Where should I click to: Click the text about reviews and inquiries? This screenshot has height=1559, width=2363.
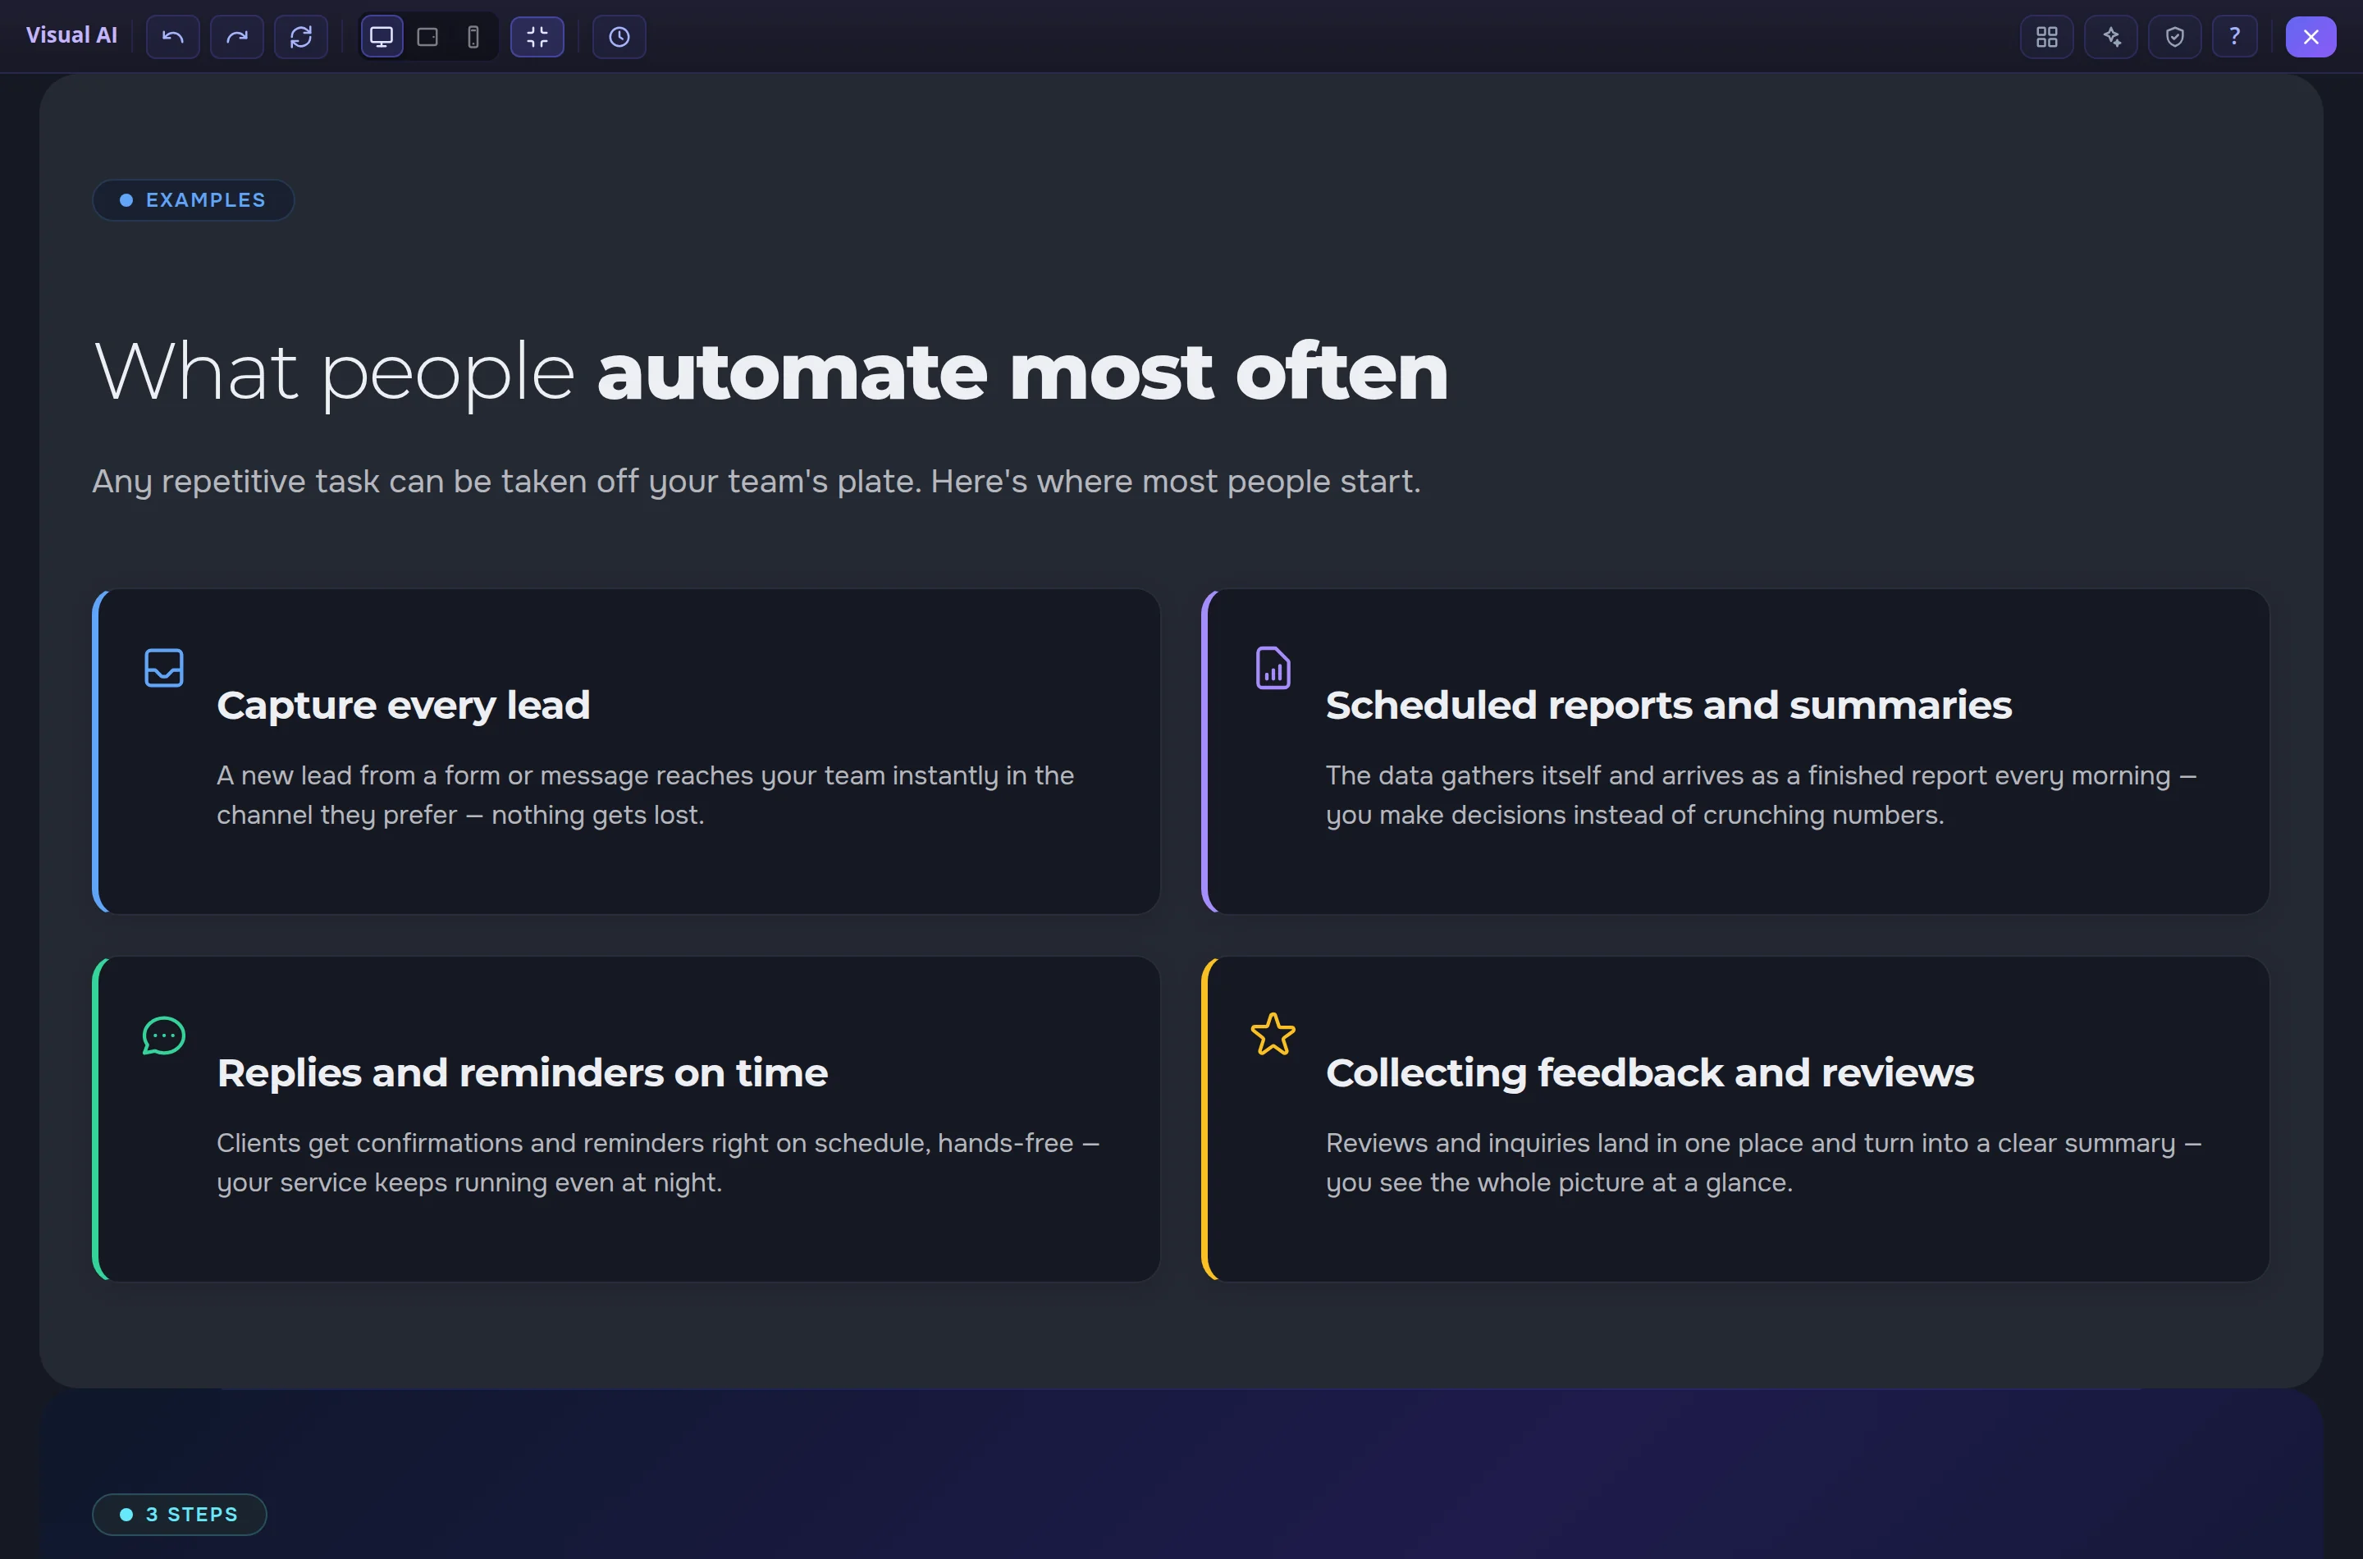1763,1163
